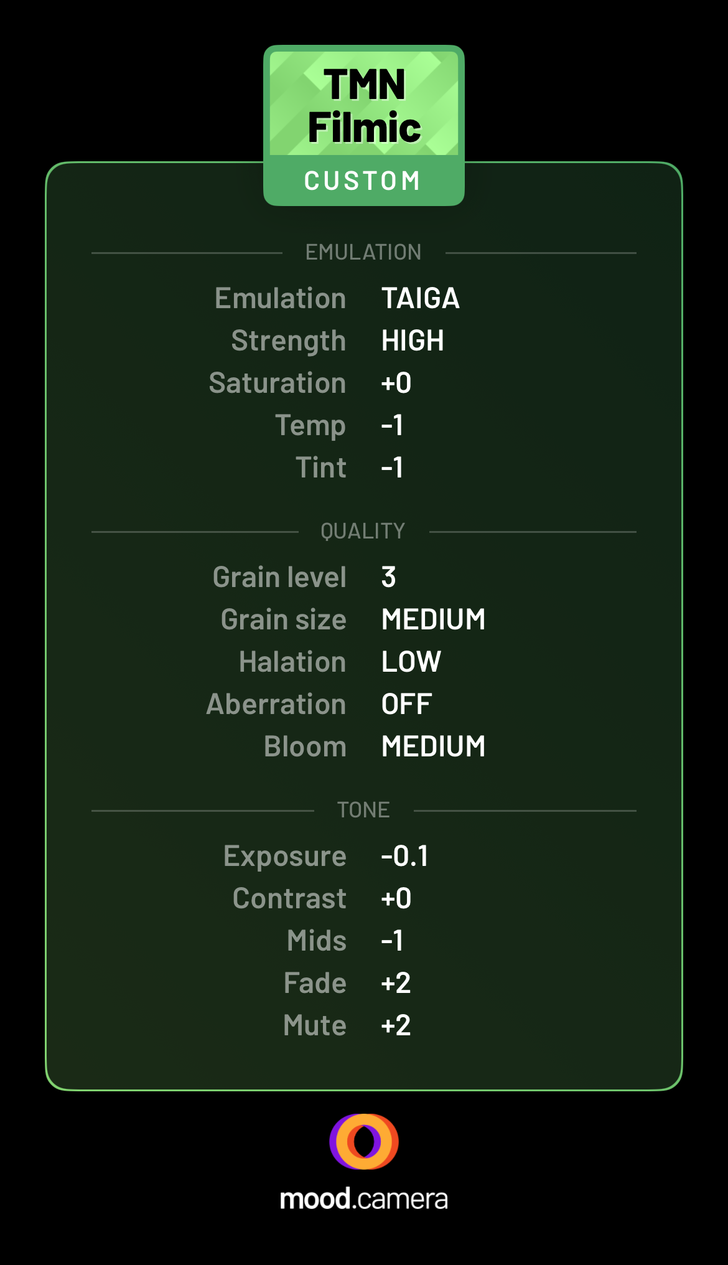Open the mood.camera link at bottom
The height and width of the screenshot is (1265, 728).
click(364, 1199)
